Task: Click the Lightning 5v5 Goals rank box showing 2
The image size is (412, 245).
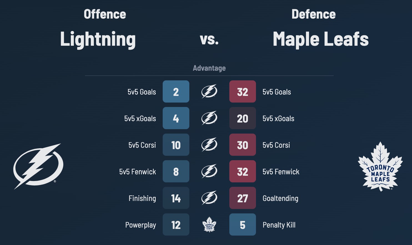Action: 176,91
